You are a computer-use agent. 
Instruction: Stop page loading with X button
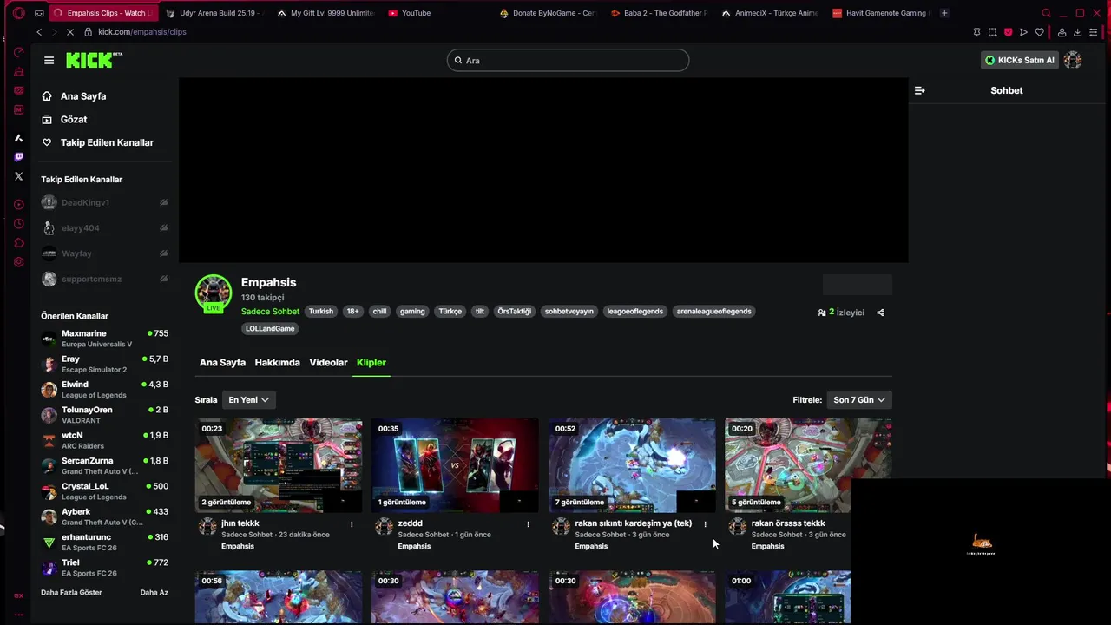point(69,32)
